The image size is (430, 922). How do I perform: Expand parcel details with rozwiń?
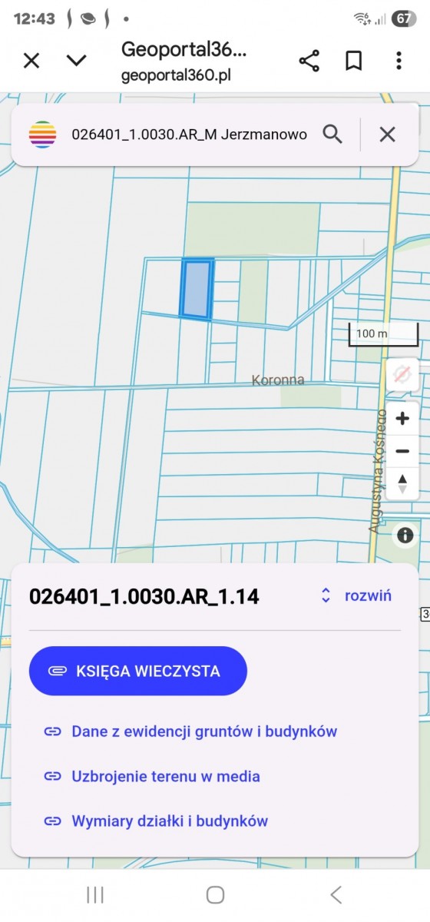tap(356, 595)
